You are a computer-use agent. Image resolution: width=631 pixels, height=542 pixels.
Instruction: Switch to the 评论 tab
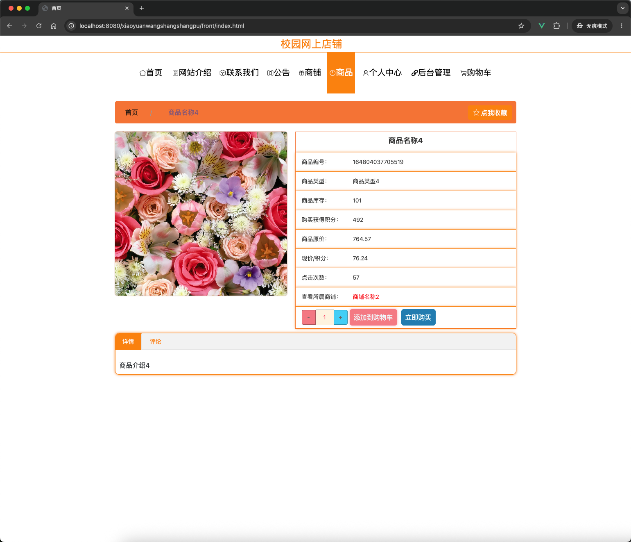(x=155, y=342)
